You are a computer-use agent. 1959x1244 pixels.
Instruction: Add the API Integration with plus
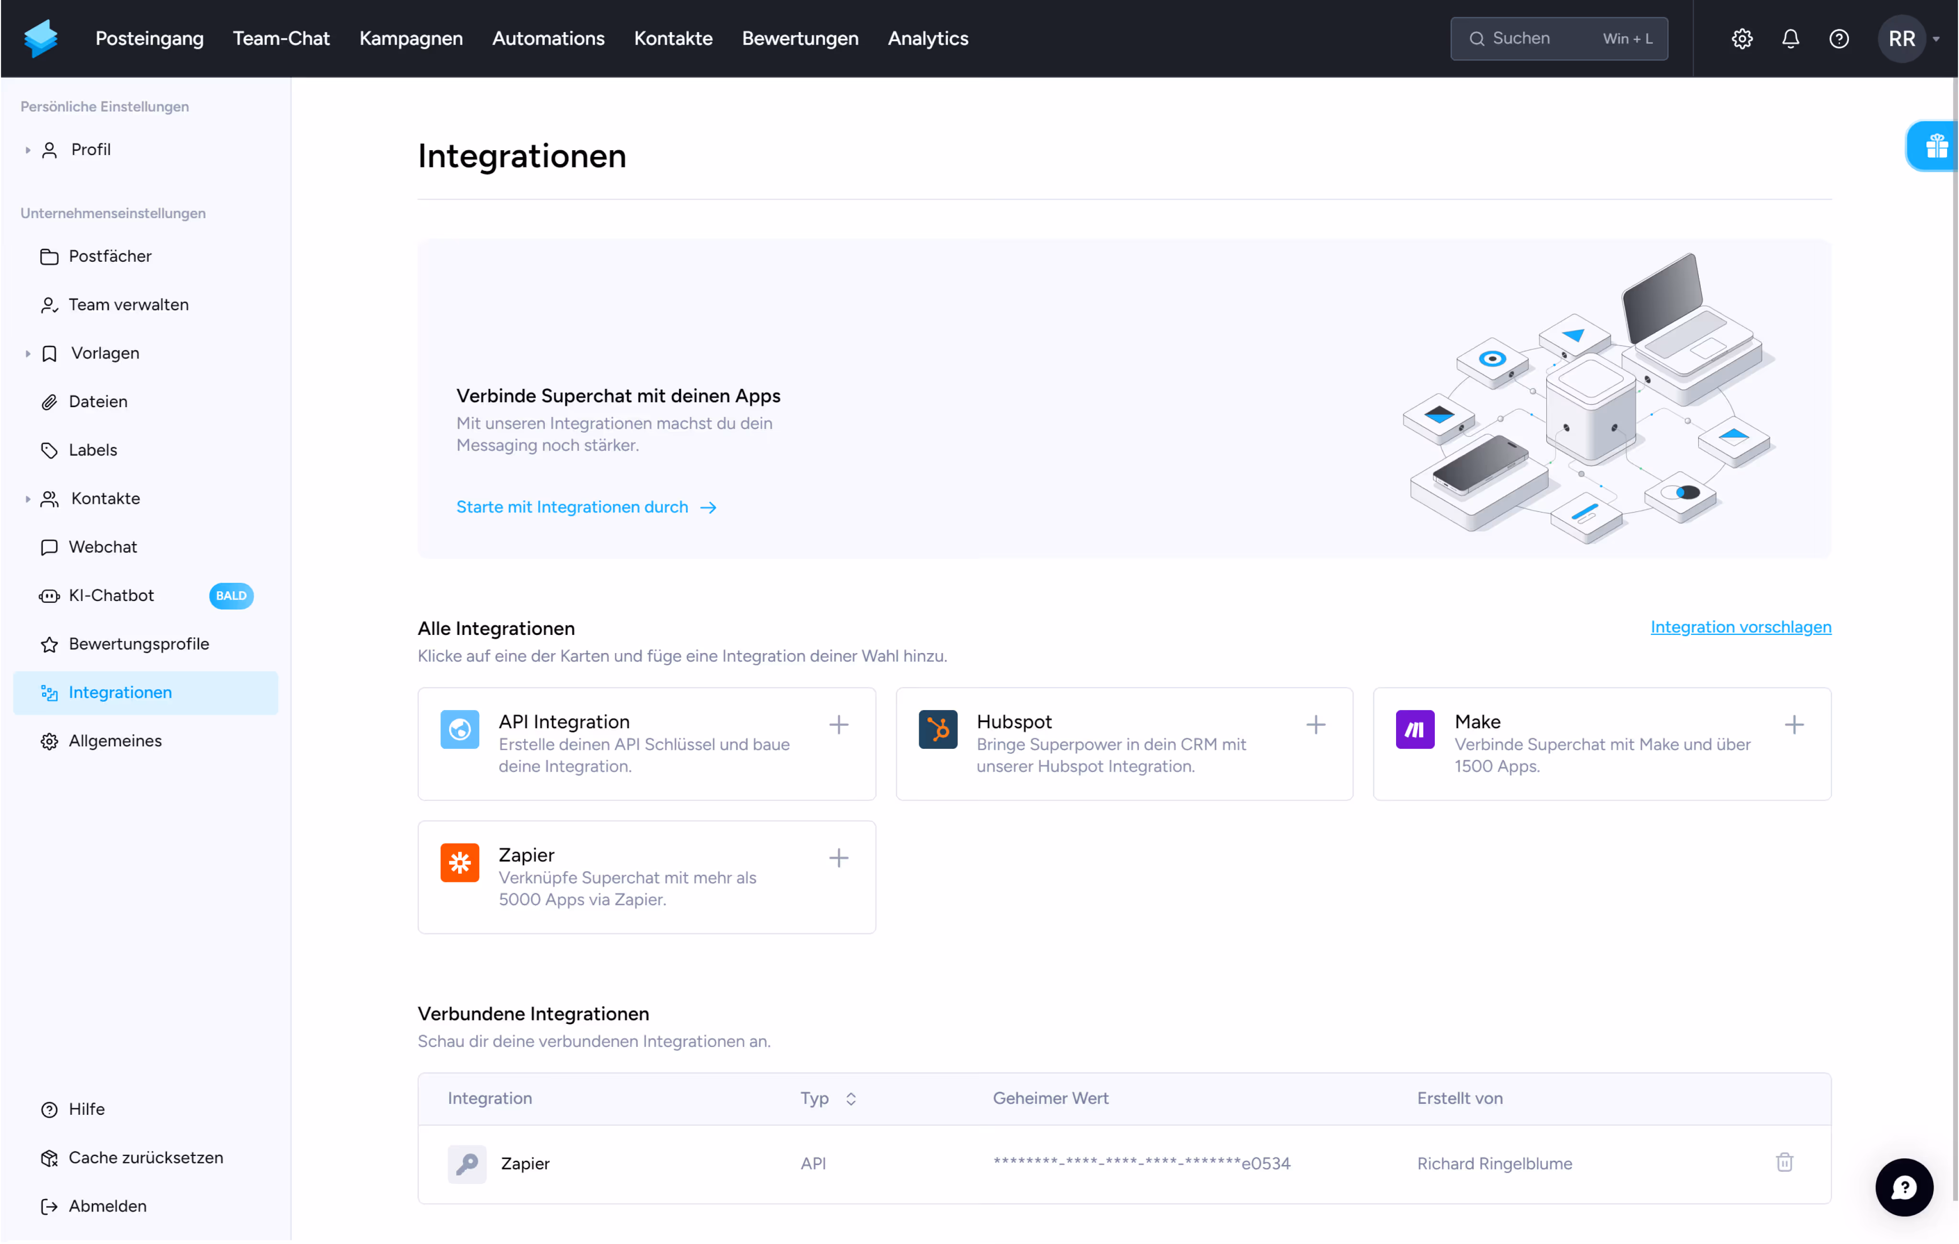click(838, 724)
